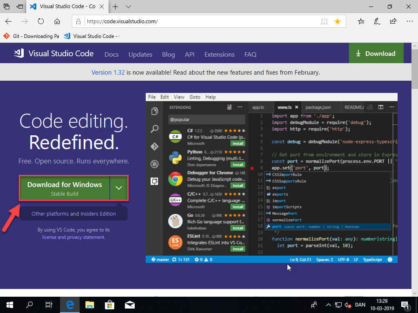Screen dimensions: 418x313
Task: Show the tab preview chevron
Action: [x=128, y=7]
